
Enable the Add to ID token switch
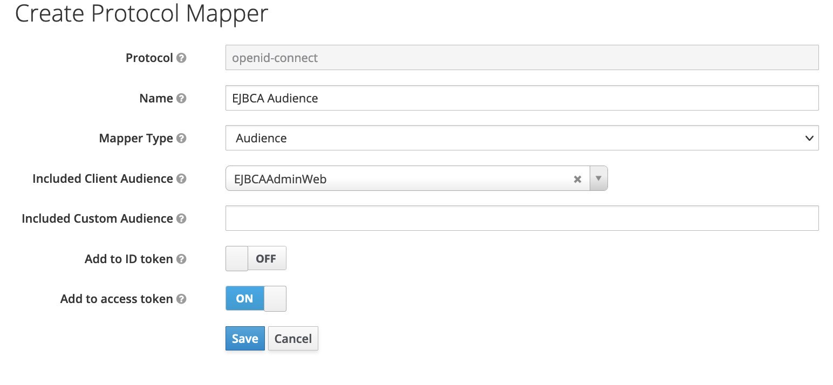pos(256,259)
